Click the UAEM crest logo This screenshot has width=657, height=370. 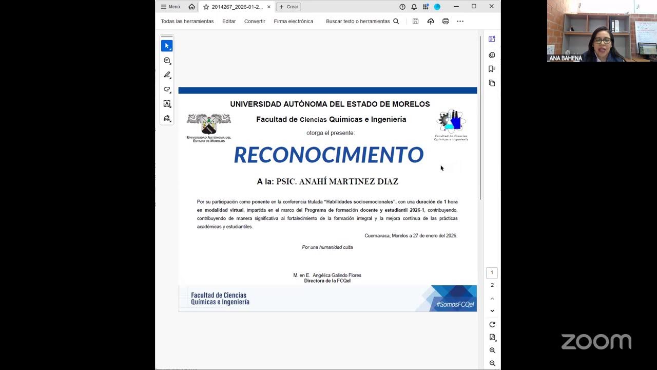click(x=208, y=128)
